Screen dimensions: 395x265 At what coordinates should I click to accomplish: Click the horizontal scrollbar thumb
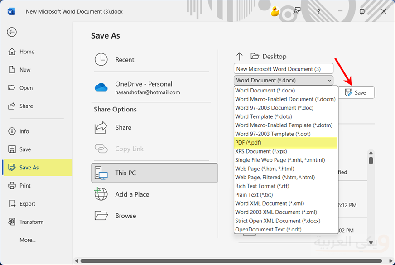[x=231, y=261]
